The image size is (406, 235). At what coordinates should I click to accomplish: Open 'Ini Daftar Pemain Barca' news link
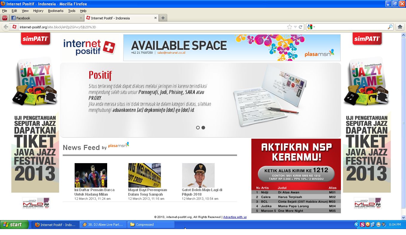94,192
